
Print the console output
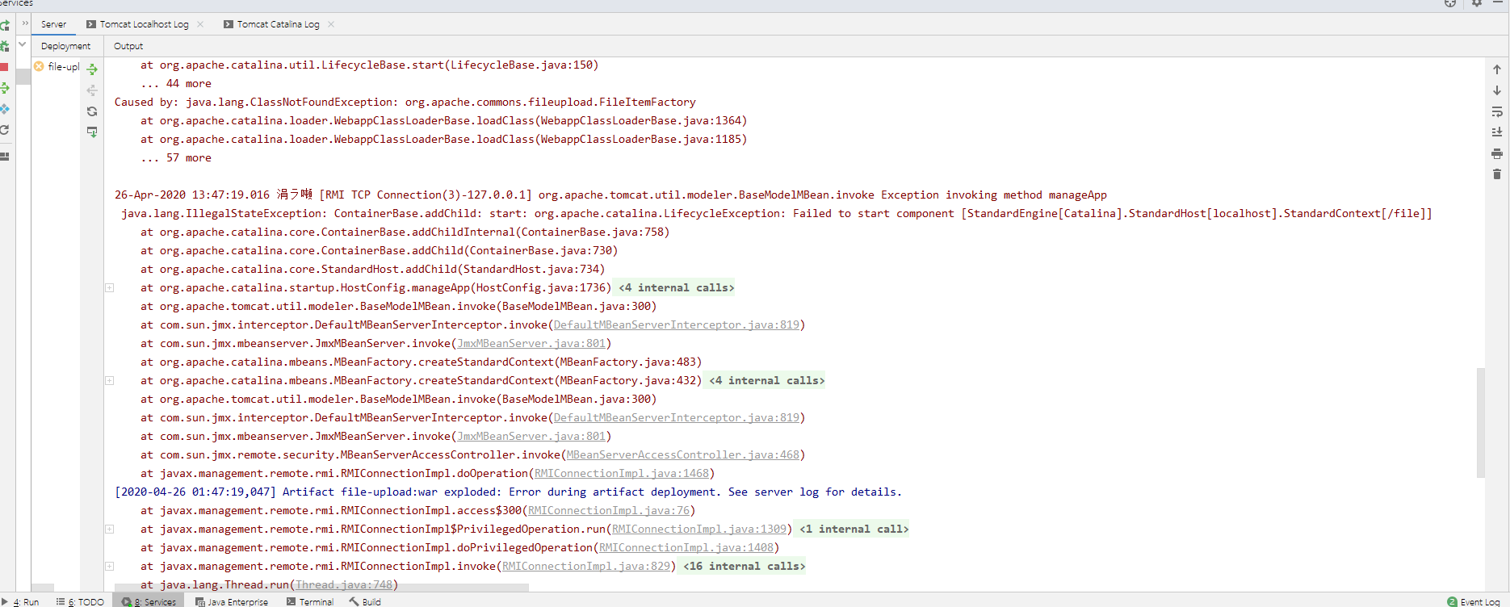click(x=1496, y=153)
